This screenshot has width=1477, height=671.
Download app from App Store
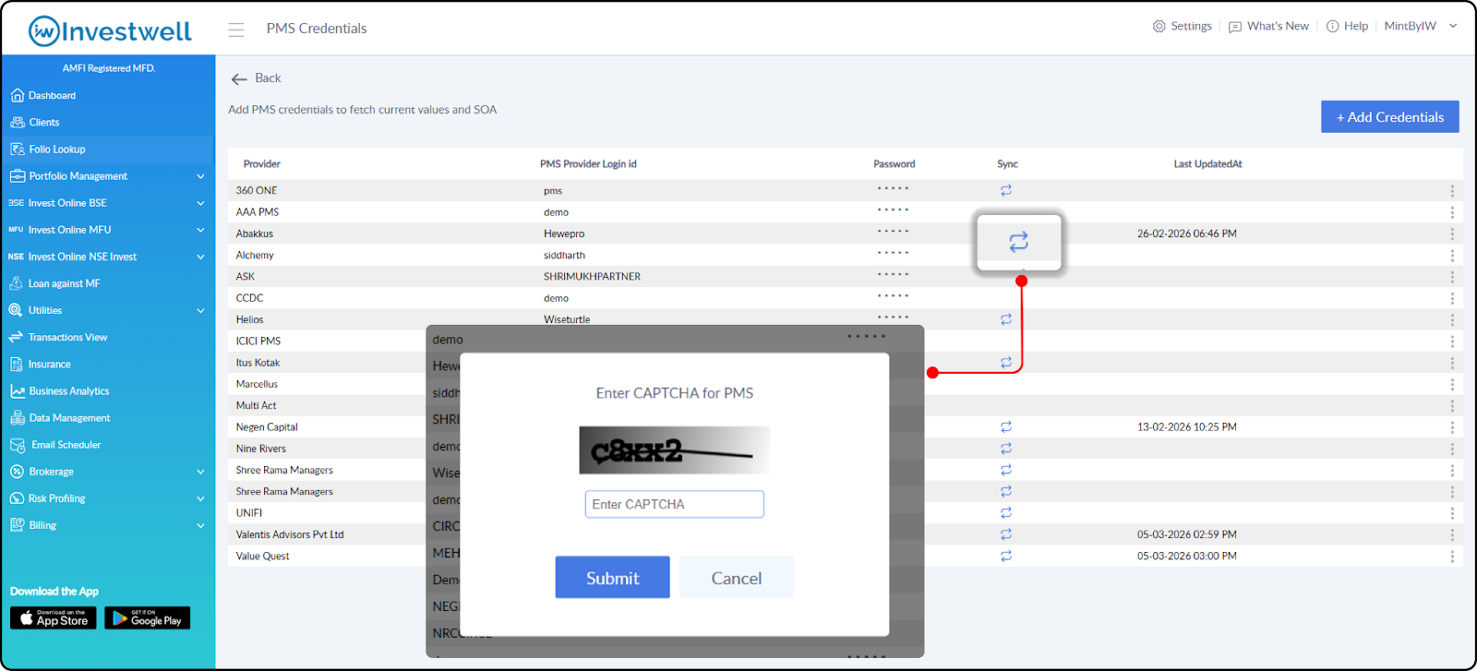pyautogui.click(x=54, y=617)
